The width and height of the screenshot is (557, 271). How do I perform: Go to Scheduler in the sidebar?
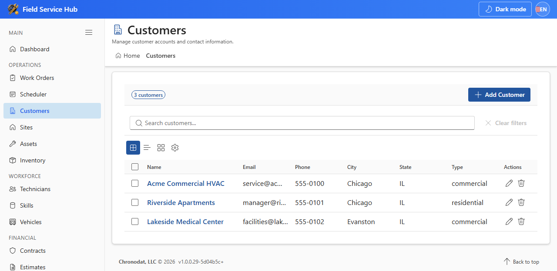click(x=52, y=94)
